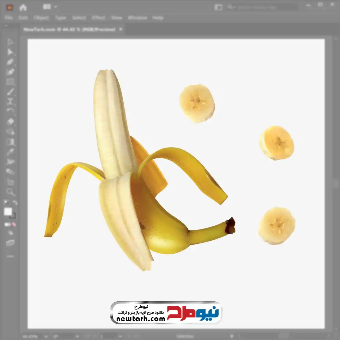
Task: Open the Effect menu
Action: (98, 18)
